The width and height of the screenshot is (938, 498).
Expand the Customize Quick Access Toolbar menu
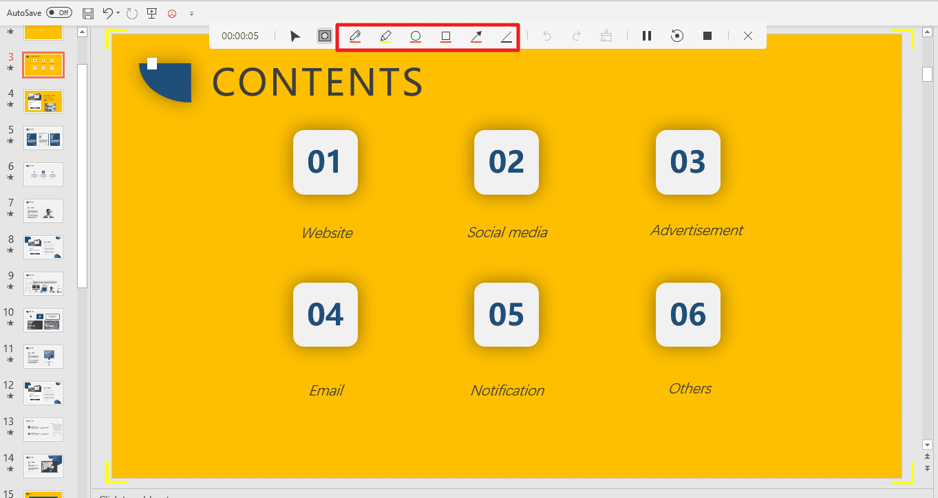(x=191, y=13)
